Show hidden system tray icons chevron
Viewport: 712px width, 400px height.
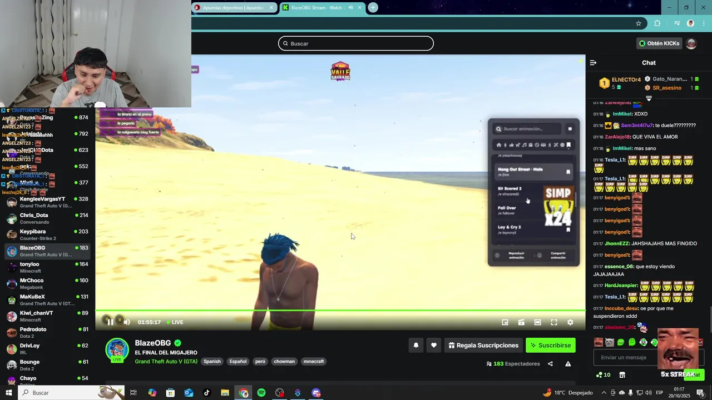(x=605, y=393)
